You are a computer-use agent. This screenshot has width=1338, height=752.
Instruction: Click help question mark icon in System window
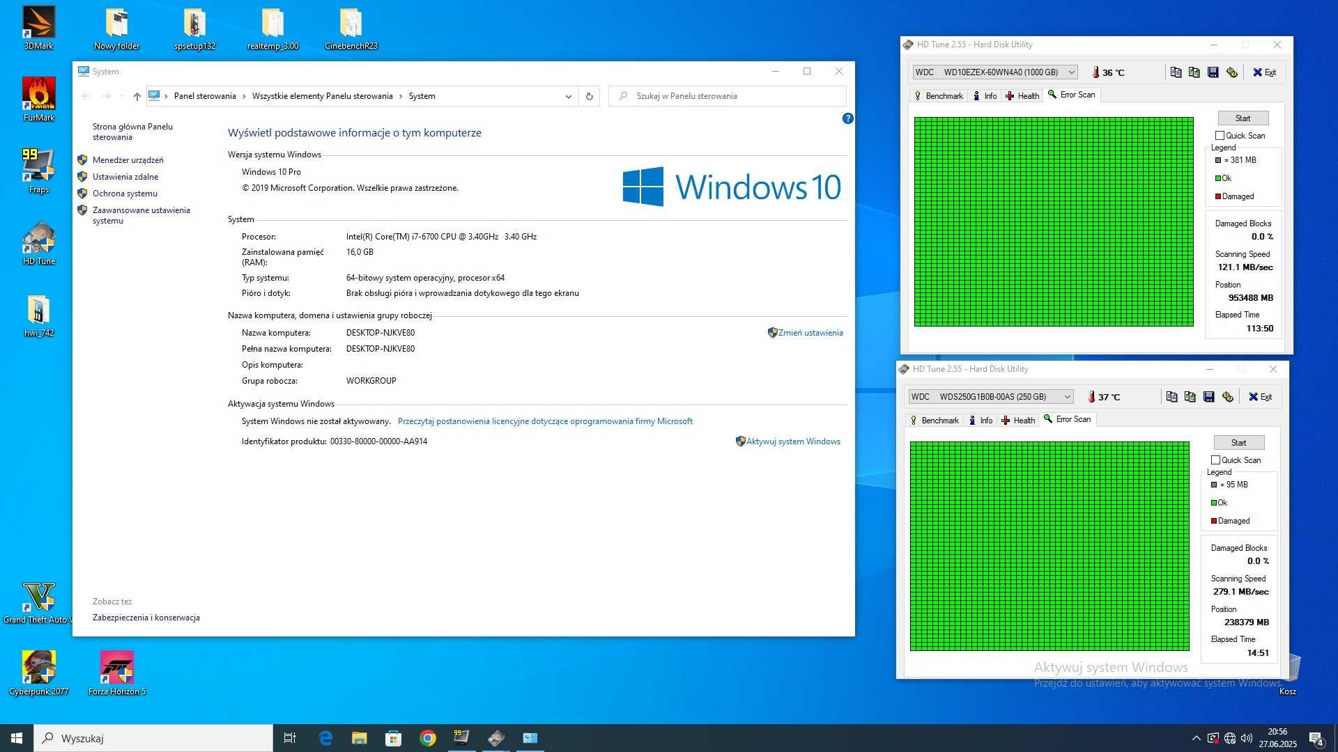tap(847, 118)
